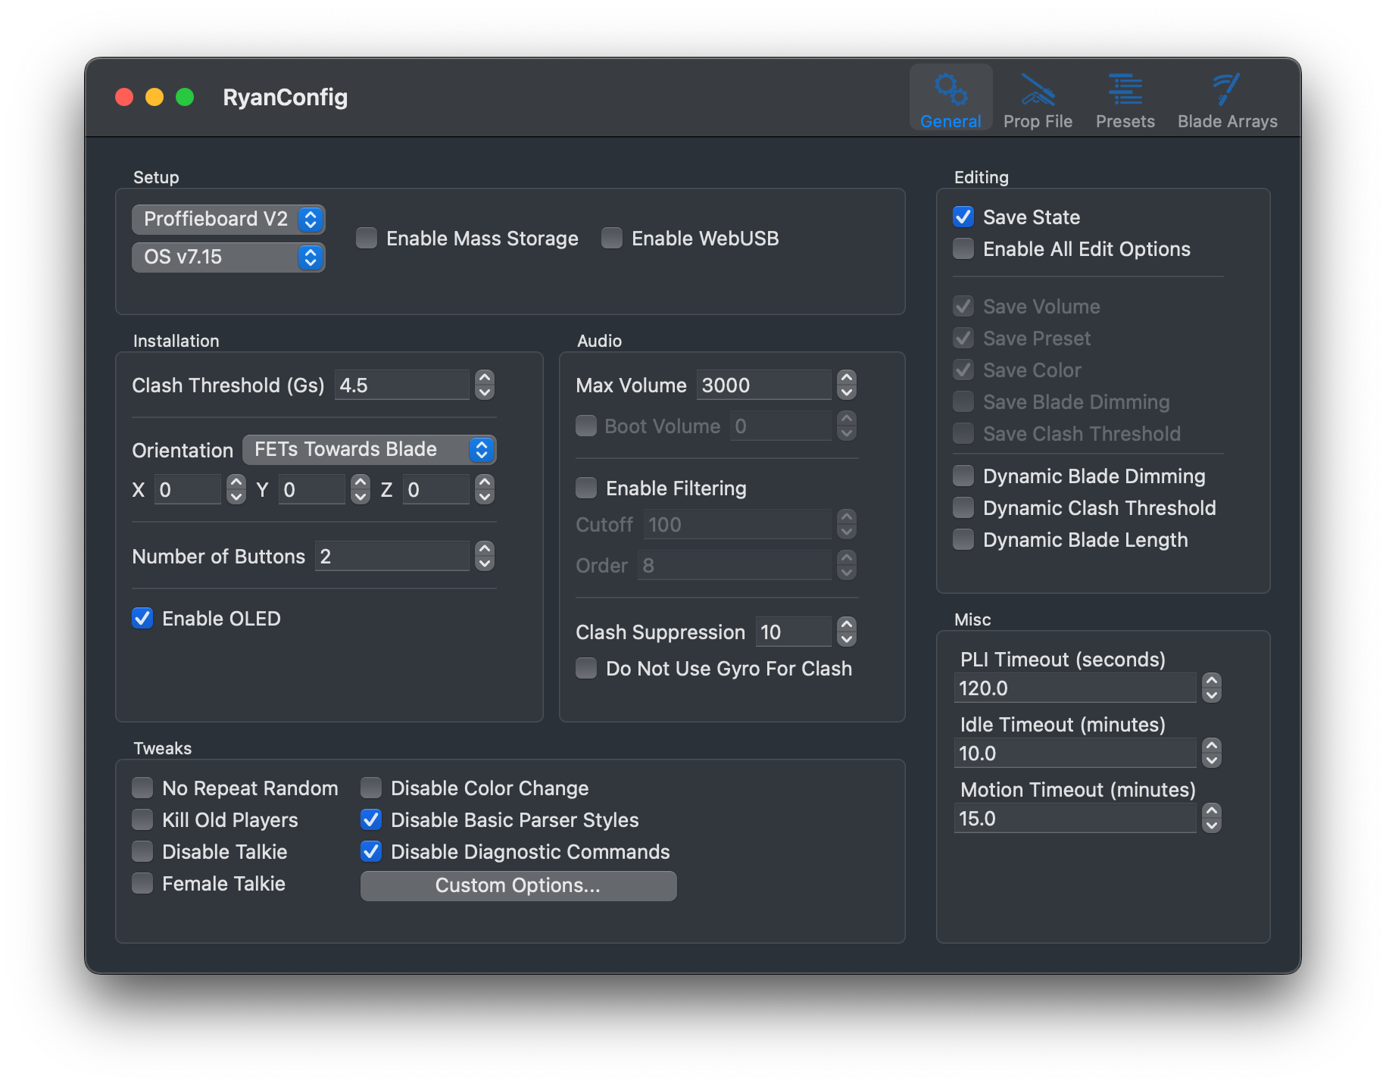This screenshot has width=1386, height=1086.
Task: Disable the Save State option
Action: (x=963, y=217)
